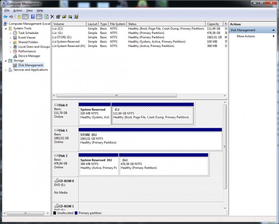Image resolution: width=279 pixels, height=224 pixels.
Task: Click the Performance icon in the tree
Action: click(15, 52)
